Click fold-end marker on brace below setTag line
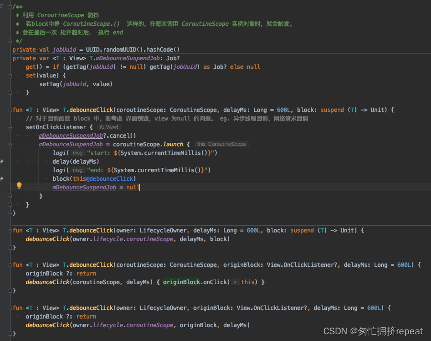Image resolution: width=431 pixels, height=341 pixels. 10,93
